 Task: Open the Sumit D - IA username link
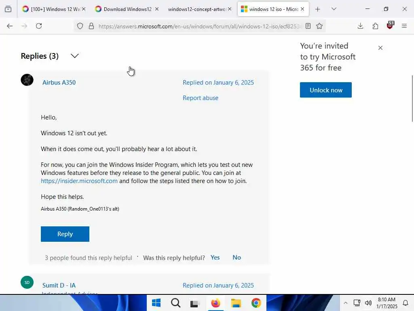tap(59, 285)
